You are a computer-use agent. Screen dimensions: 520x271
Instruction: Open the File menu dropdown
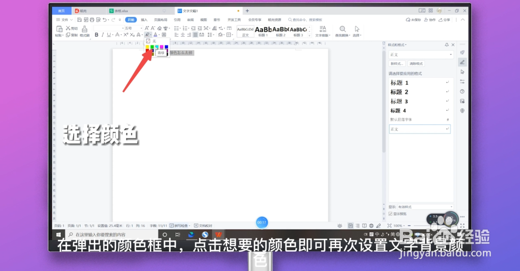click(x=64, y=20)
